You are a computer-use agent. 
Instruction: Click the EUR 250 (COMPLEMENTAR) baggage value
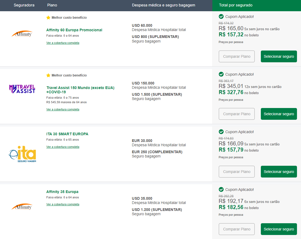157,152
